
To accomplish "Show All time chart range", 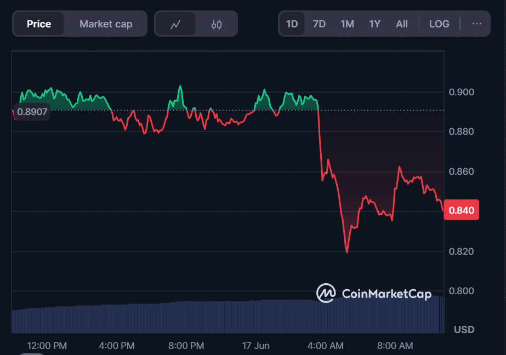I will 402,24.
